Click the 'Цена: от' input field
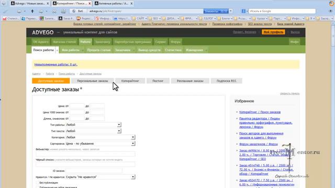 [77, 106]
